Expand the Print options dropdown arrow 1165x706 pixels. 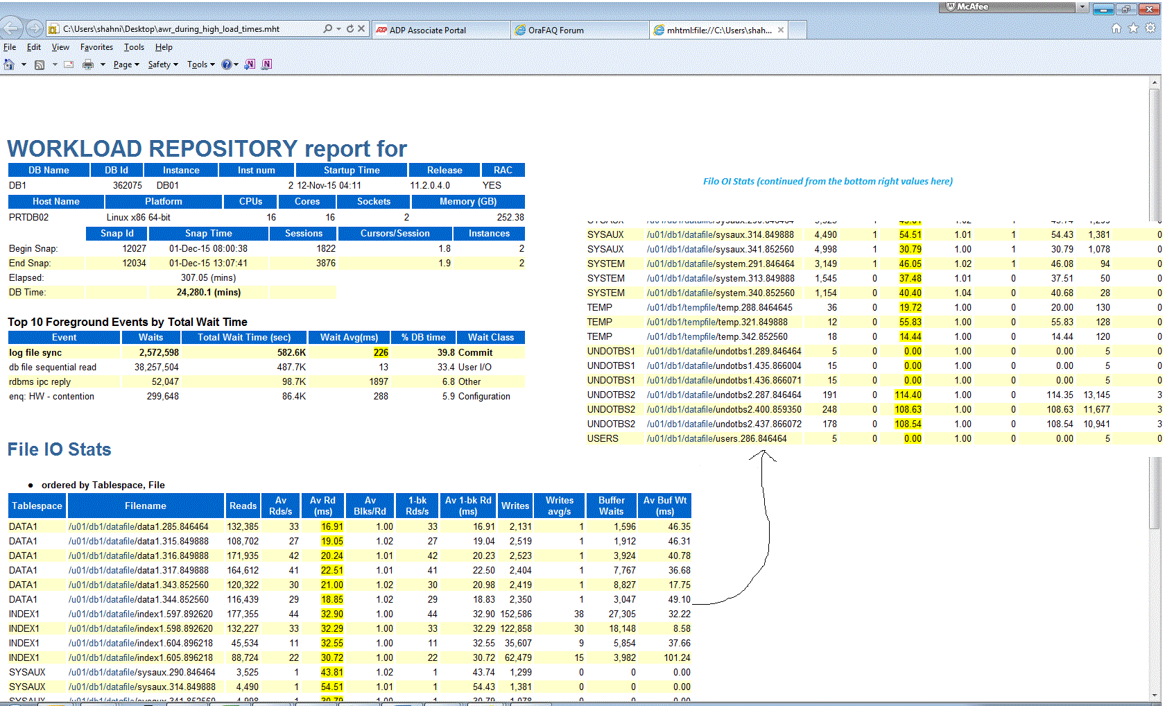click(103, 64)
